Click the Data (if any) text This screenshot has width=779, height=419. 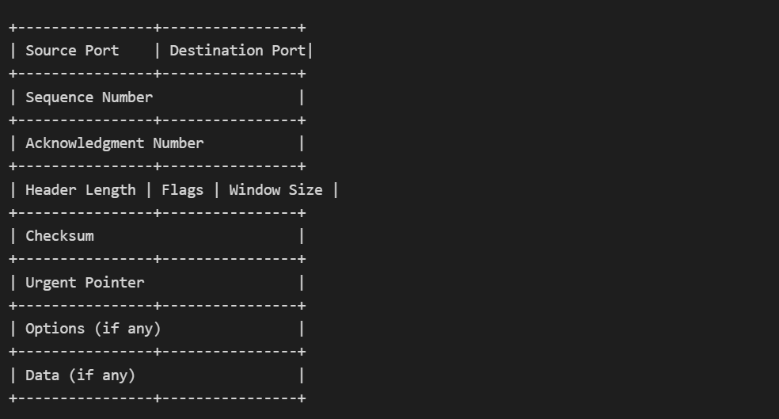click(81, 375)
